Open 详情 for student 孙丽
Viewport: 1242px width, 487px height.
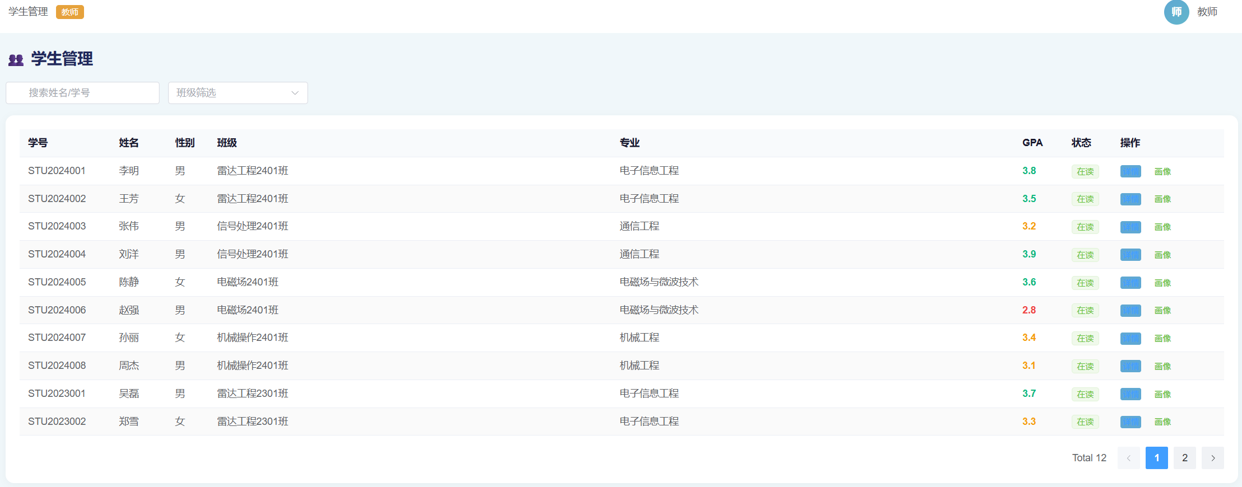[x=1130, y=339]
